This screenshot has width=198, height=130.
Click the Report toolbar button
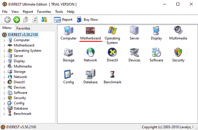tap(63, 20)
